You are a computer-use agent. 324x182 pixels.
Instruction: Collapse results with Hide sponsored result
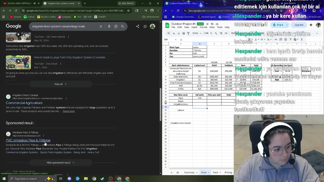[60, 163]
